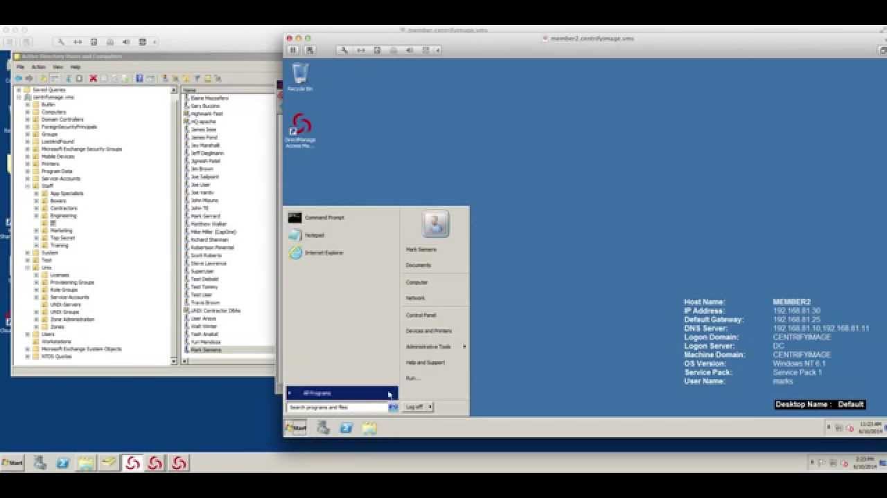Pause the member2 virtual machine
Image resolution: width=887 pixels, height=498 pixels.
tap(293, 50)
